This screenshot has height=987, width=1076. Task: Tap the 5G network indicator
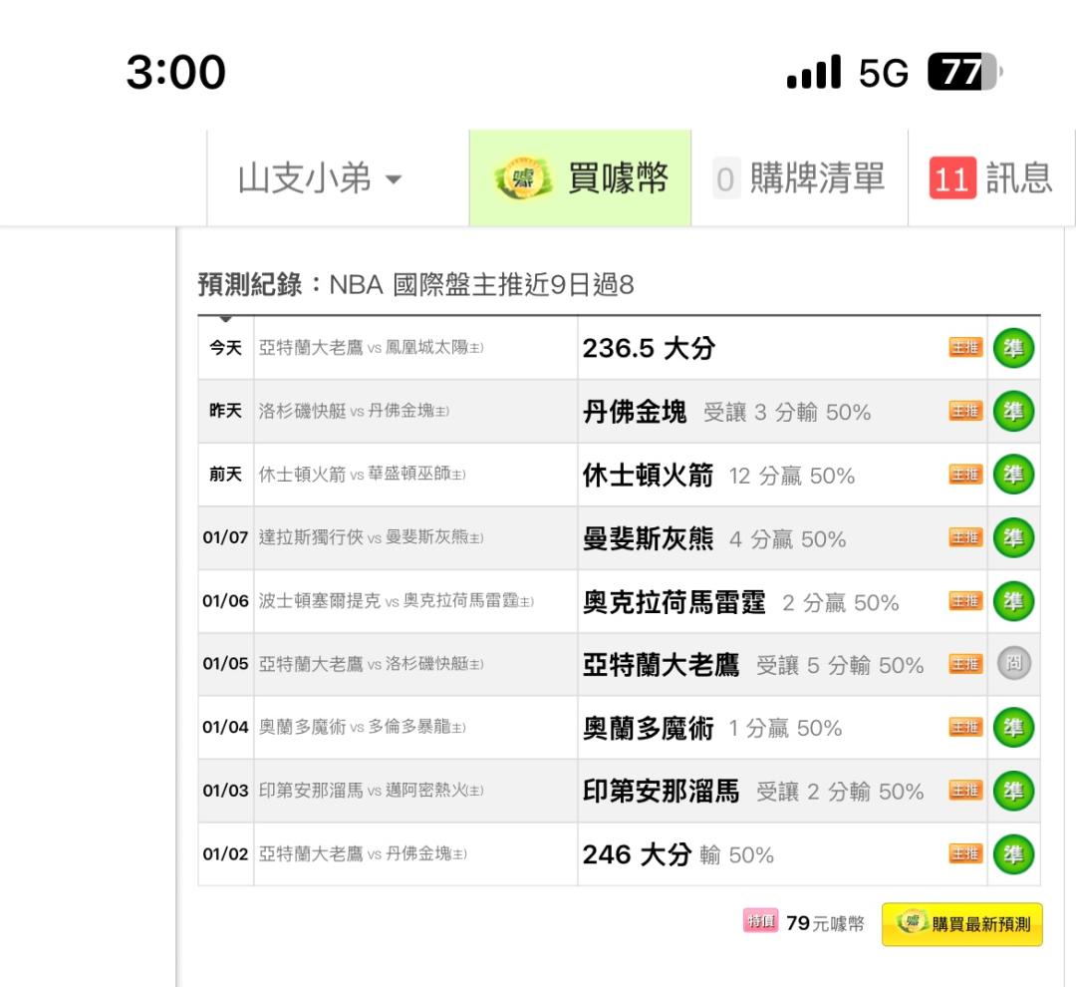point(884,73)
